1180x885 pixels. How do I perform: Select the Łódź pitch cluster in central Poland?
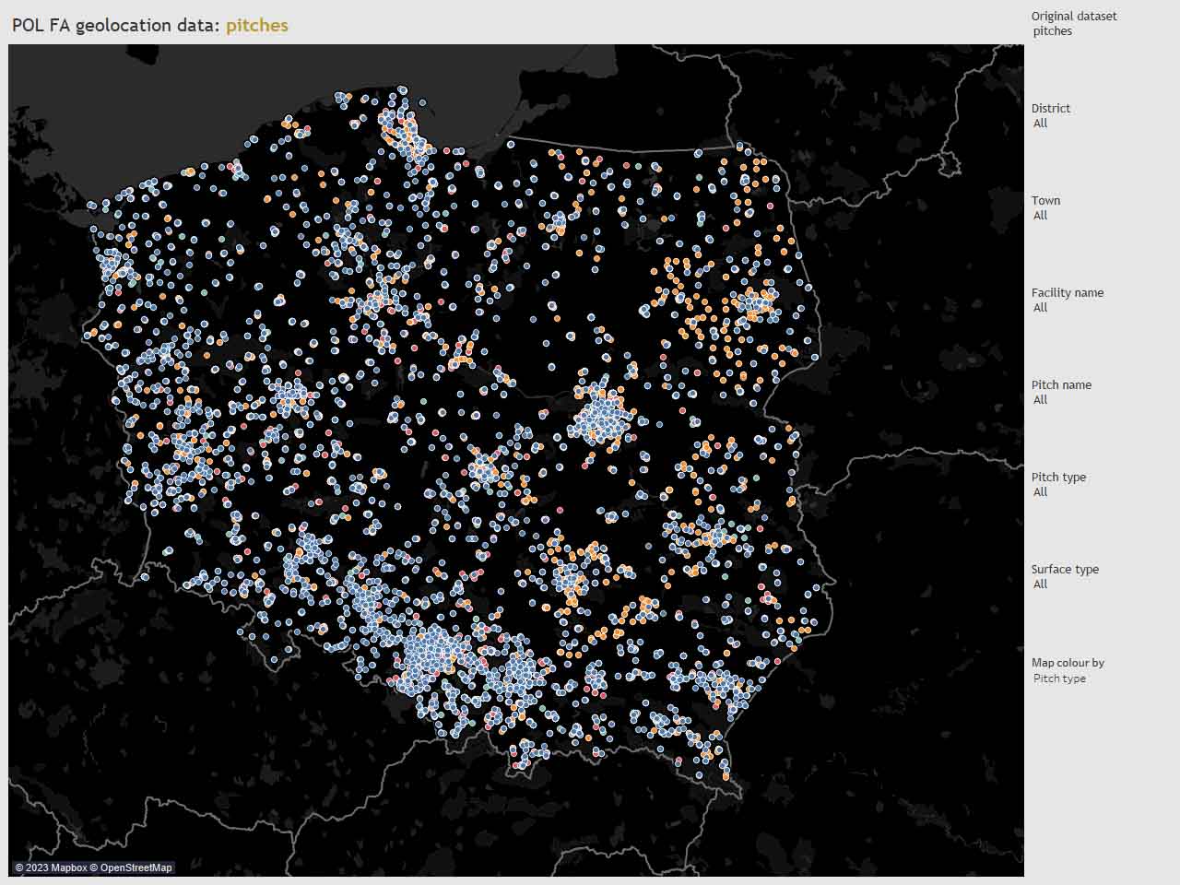tap(483, 469)
